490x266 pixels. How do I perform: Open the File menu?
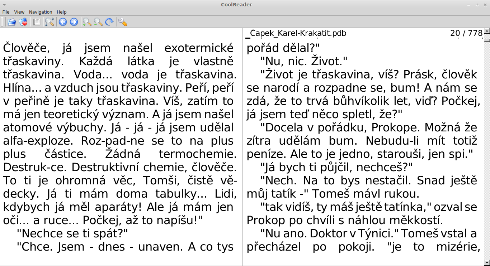[6, 12]
